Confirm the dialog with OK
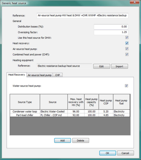The image size is (141, 160). click(x=108, y=153)
